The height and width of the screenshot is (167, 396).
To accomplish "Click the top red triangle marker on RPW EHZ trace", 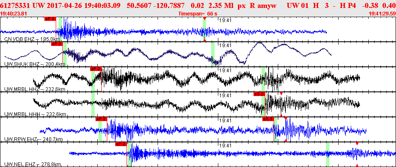I will [286, 118].
